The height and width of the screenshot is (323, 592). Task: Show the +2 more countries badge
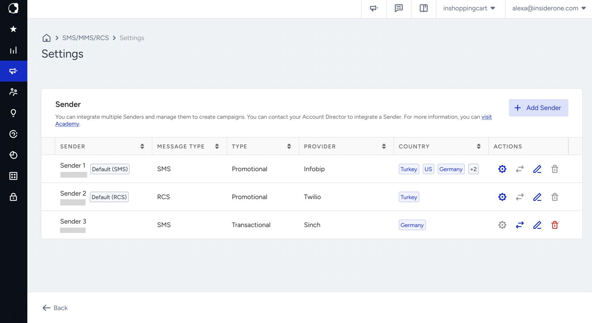point(473,169)
